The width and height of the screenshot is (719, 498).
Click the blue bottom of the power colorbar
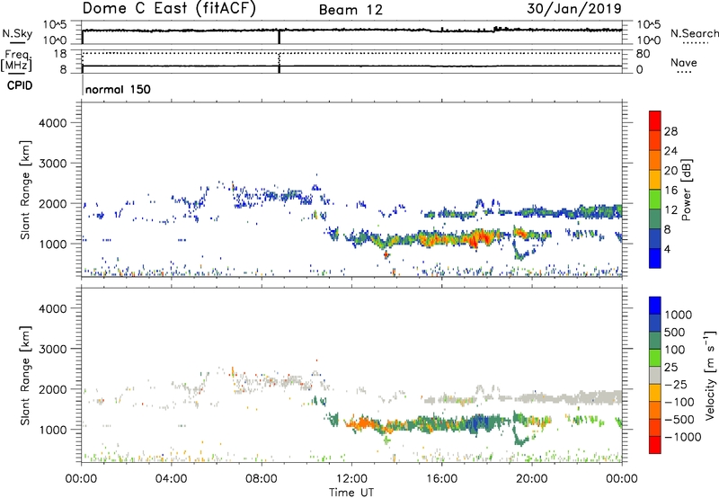655,258
